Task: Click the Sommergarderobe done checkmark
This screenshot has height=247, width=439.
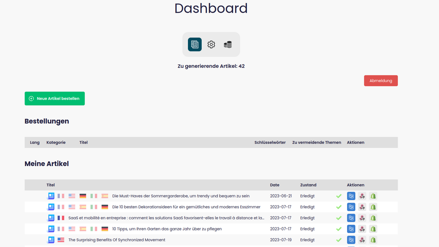Action: coord(339,196)
